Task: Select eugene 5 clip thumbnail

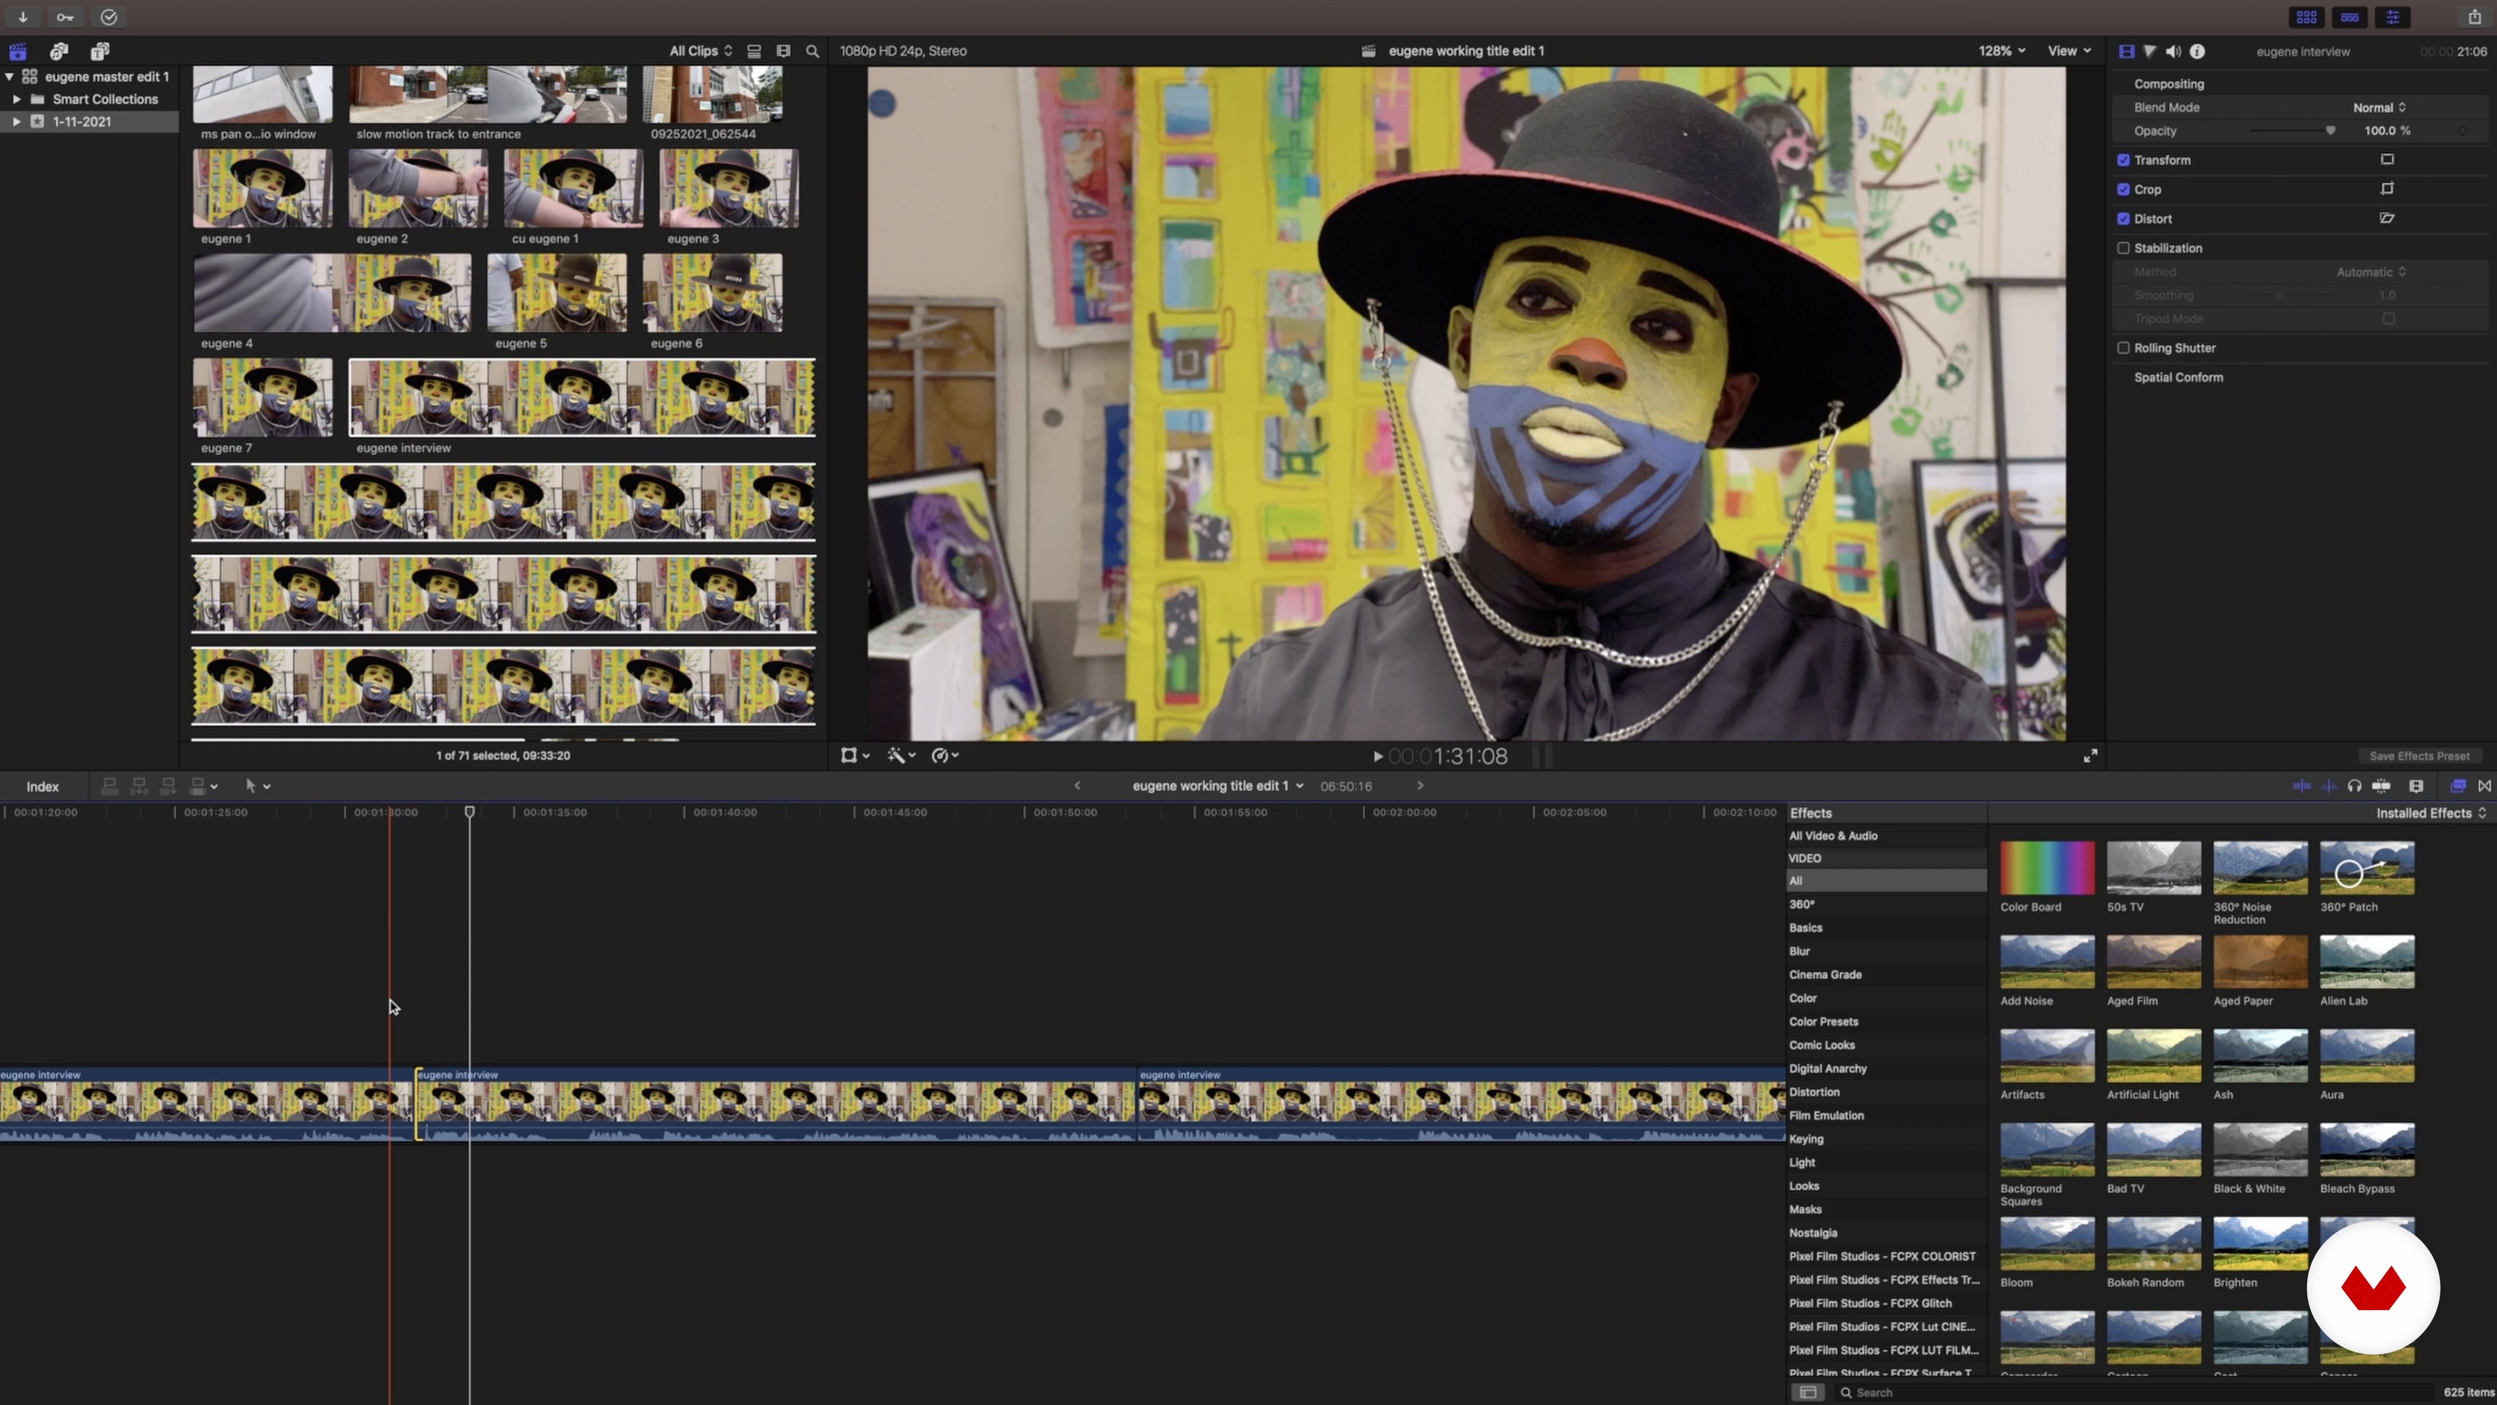Action: tap(557, 293)
